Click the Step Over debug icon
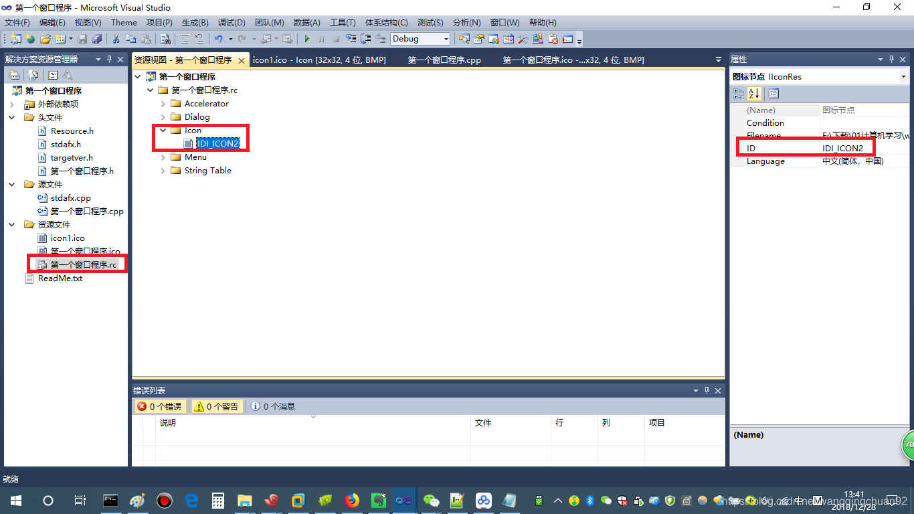Image resolution: width=914 pixels, height=514 pixels. [366, 39]
